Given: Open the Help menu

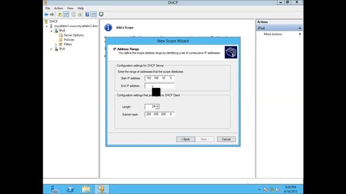Looking at the screenshot, I should (81, 8).
